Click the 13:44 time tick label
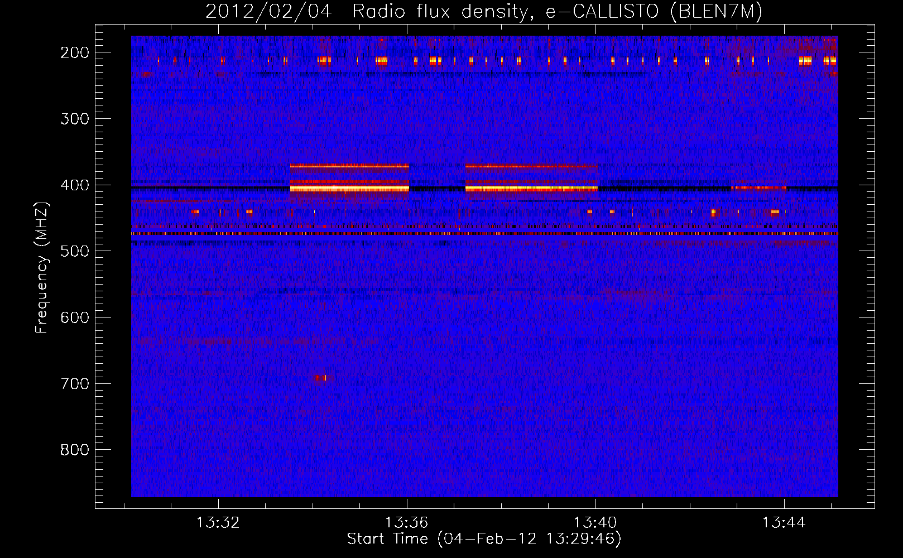903x558 pixels. click(x=784, y=523)
